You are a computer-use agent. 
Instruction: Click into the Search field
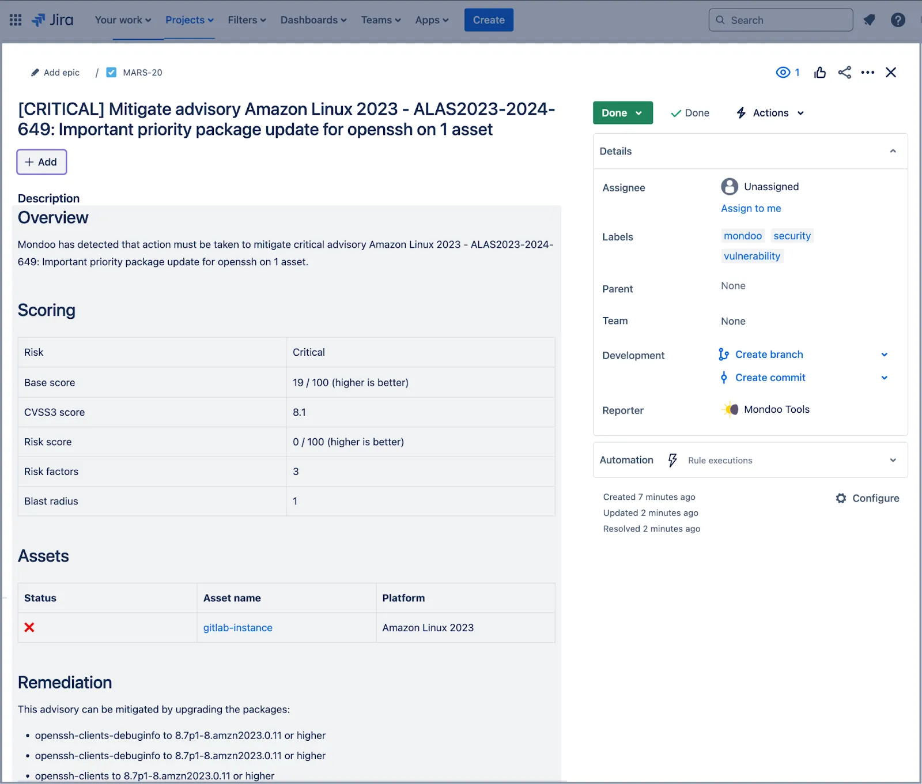coord(781,20)
